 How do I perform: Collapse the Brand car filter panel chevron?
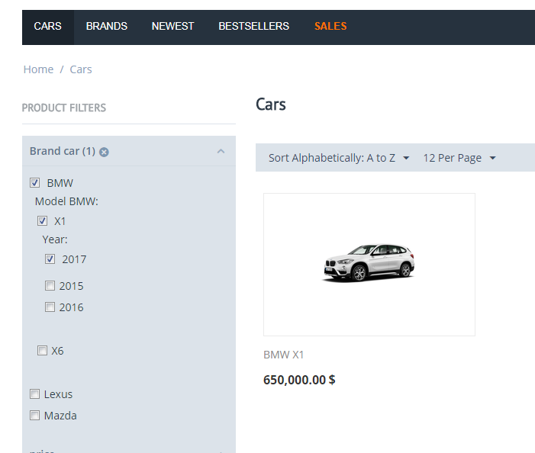coord(221,151)
